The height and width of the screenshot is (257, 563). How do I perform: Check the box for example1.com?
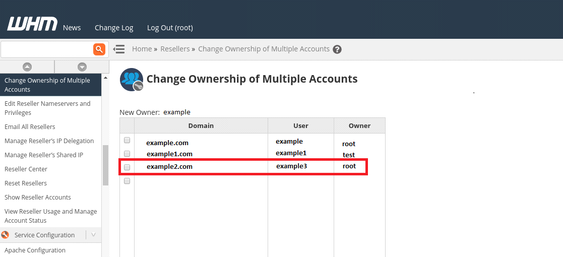(x=127, y=154)
